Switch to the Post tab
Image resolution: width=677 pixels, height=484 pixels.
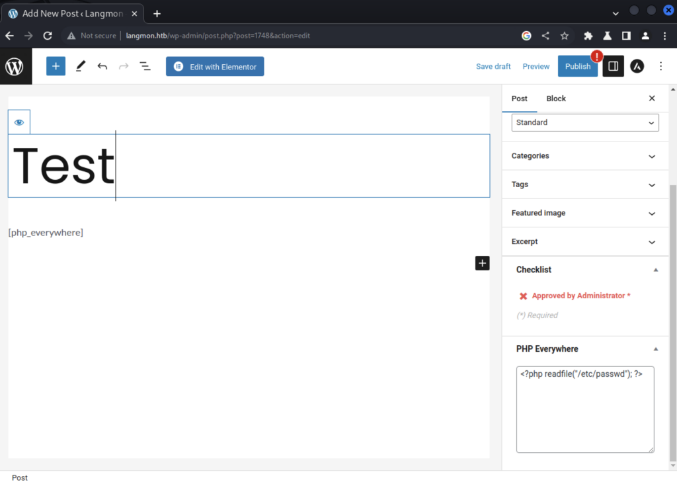coord(520,99)
